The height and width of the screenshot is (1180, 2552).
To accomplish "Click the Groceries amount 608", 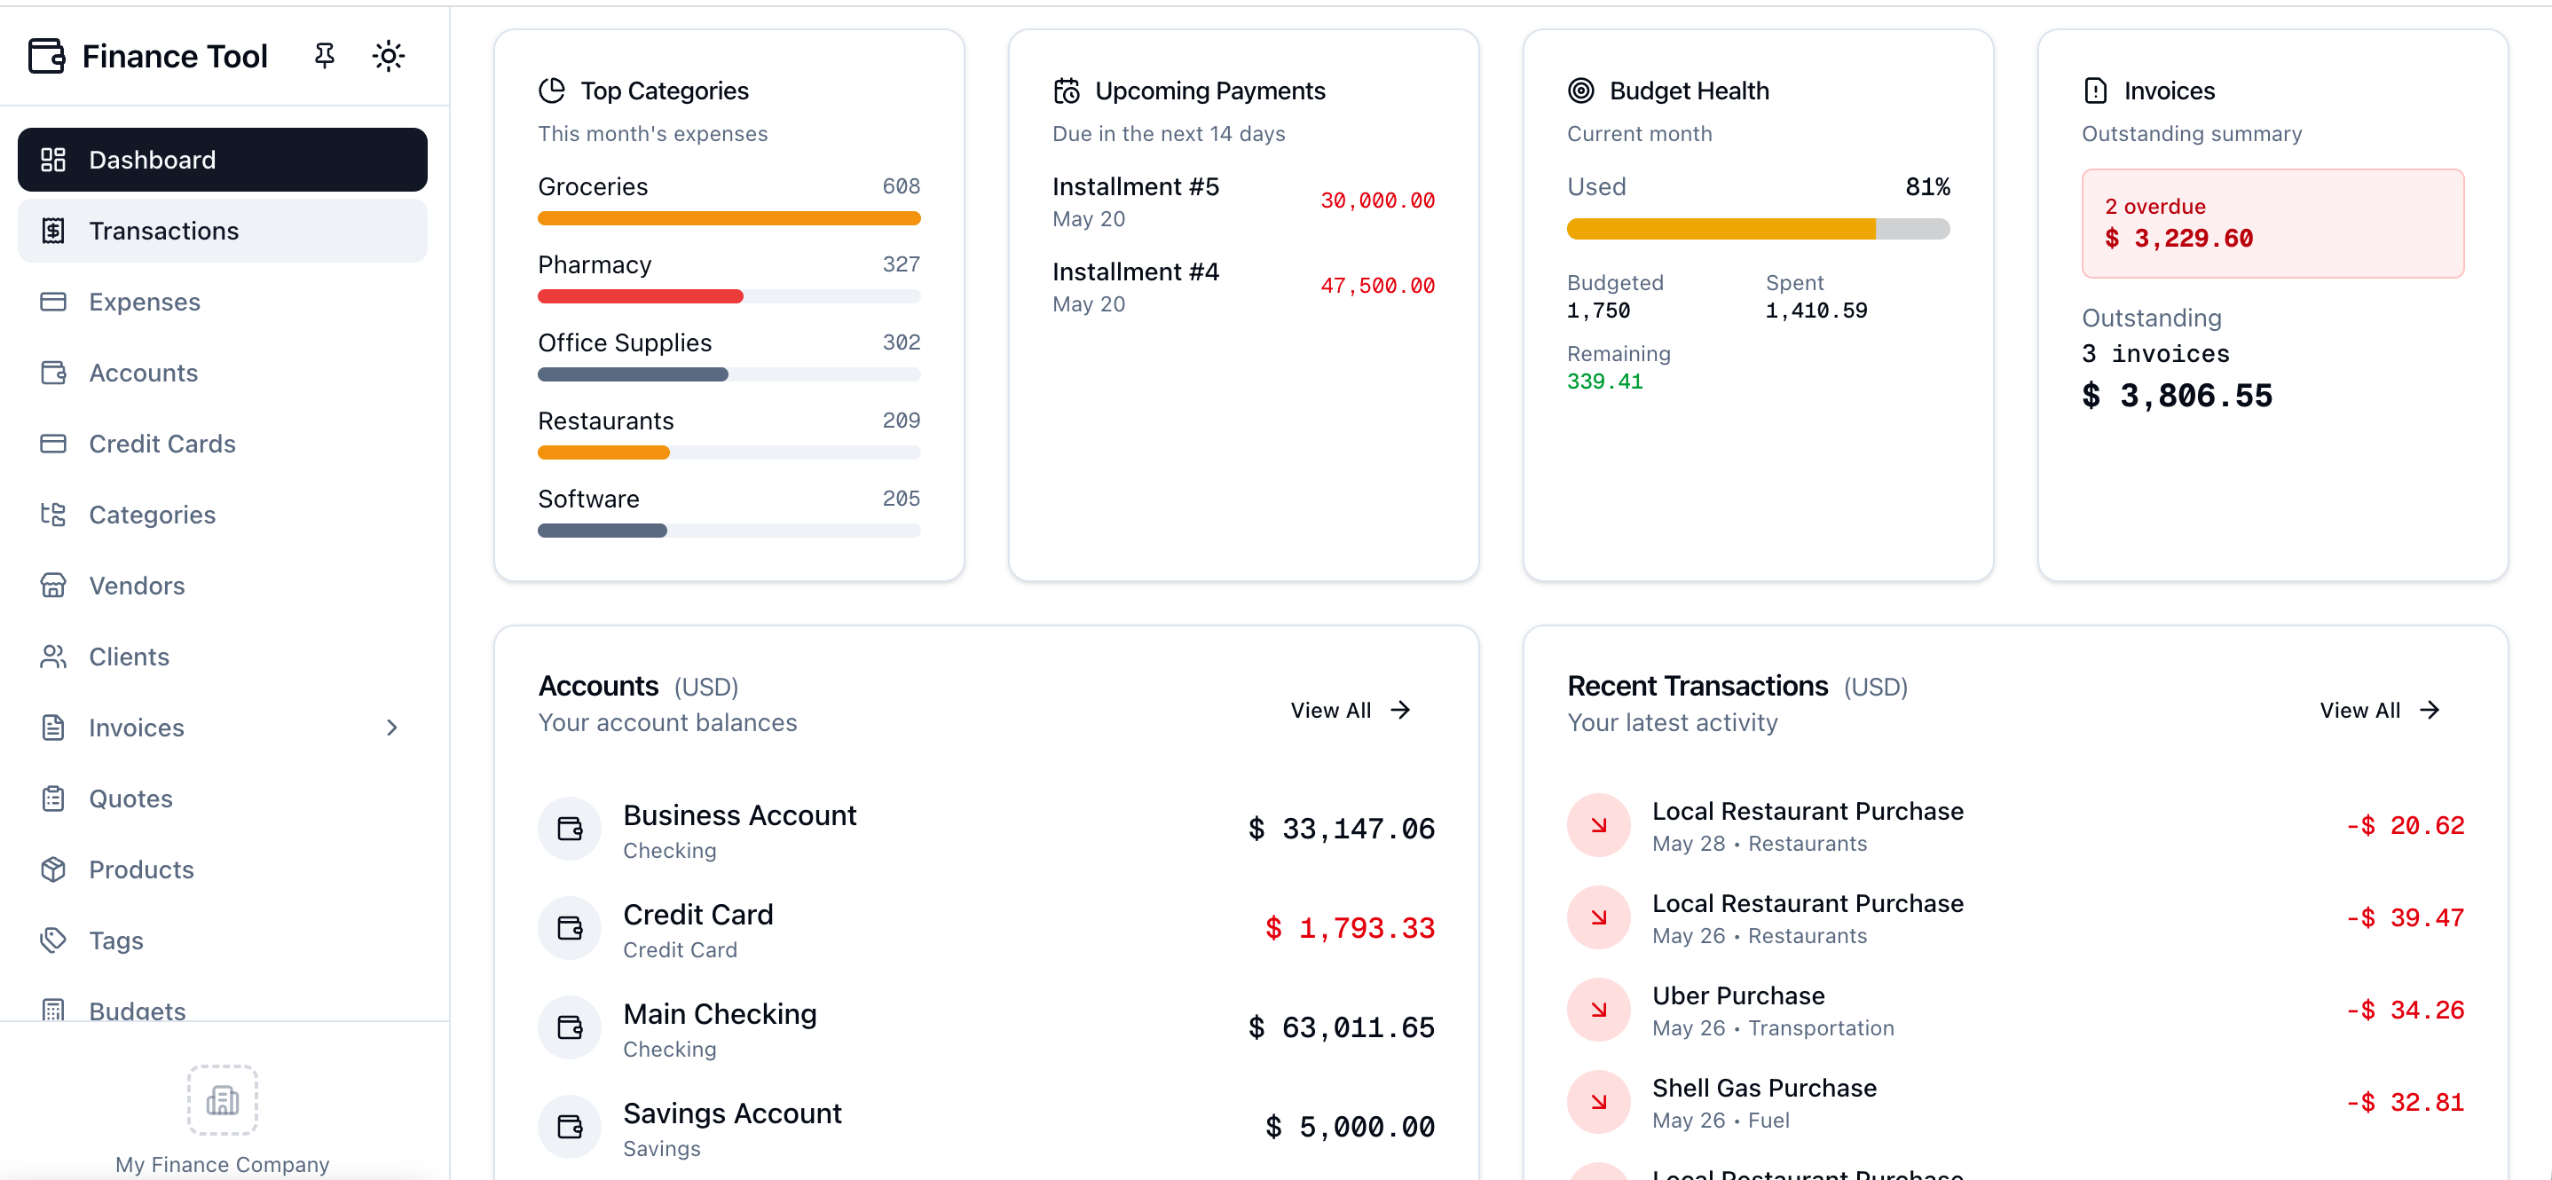I will tap(901, 186).
